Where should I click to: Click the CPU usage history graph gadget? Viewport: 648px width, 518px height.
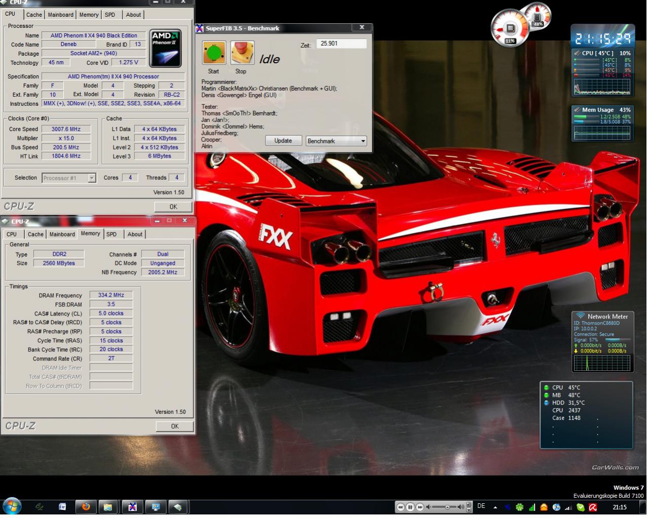click(x=602, y=87)
